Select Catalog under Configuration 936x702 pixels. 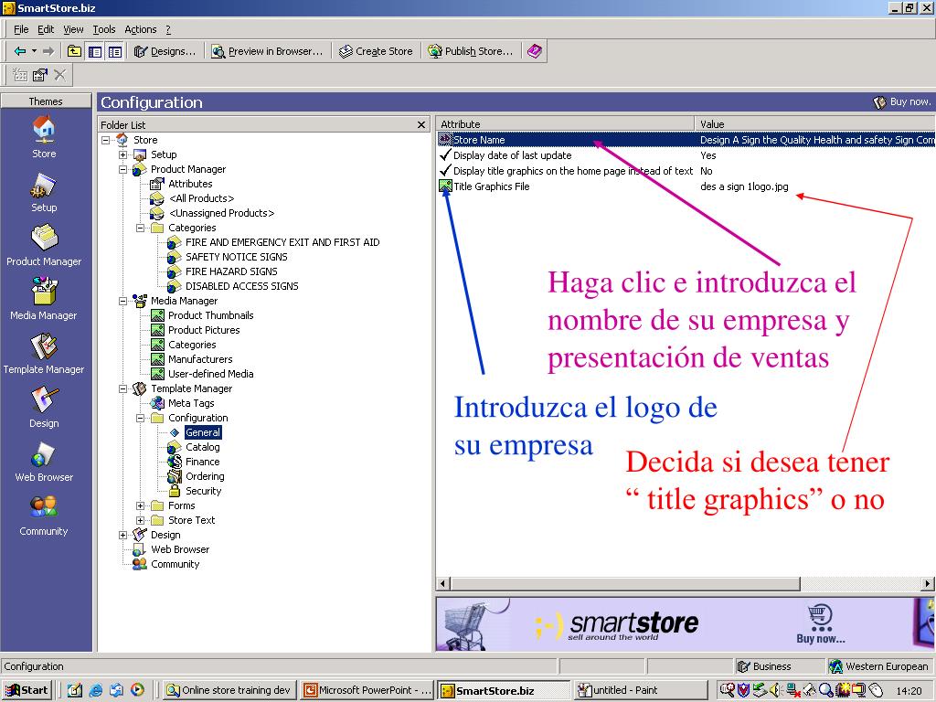[x=202, y=447]
